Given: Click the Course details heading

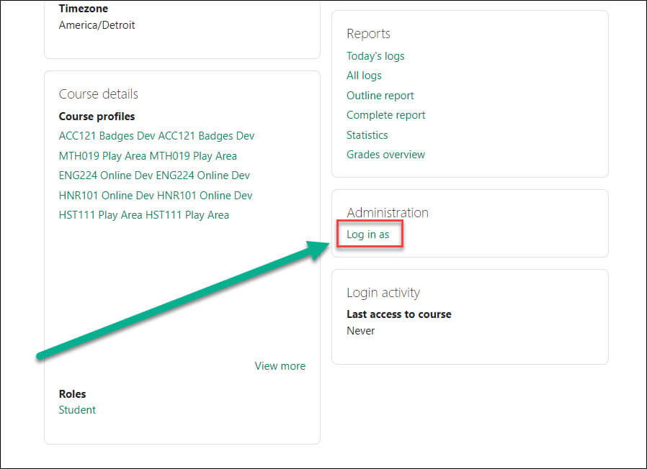Looking at the screenshot, I should 98,94.
